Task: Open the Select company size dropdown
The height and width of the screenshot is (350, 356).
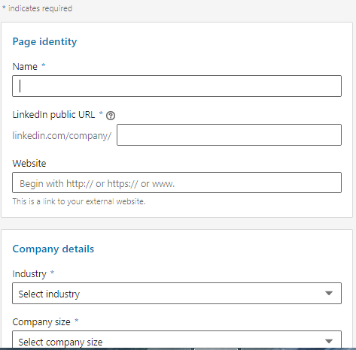Action: (177, 340)
